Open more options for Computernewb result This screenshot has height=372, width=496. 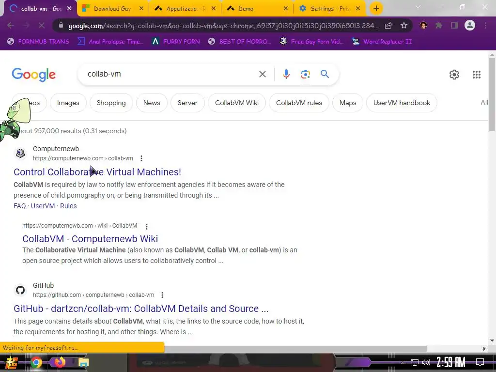click(x=141, y=158)
